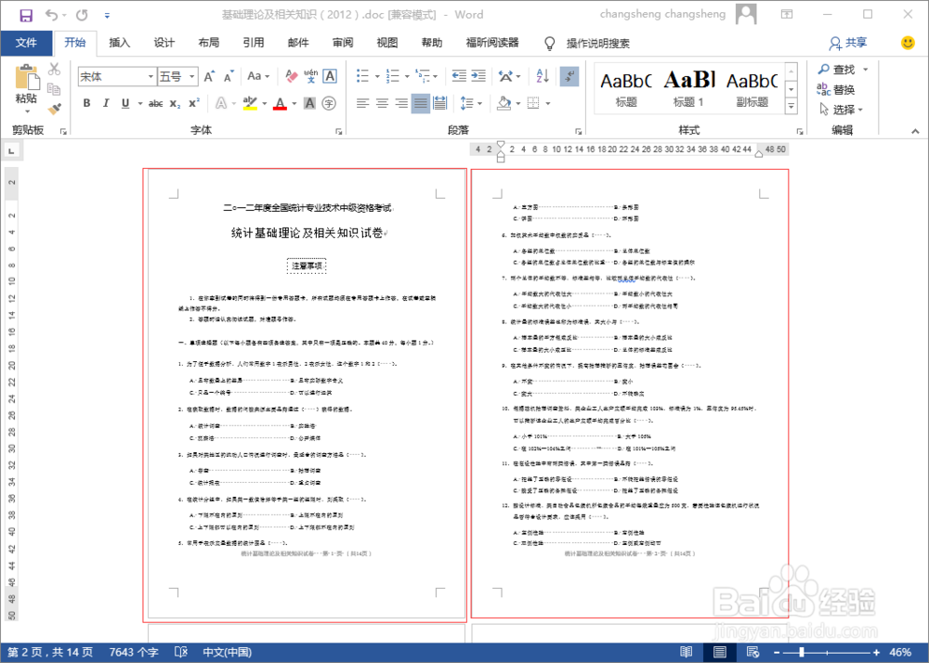Click the smiley feedback icon

[x=907, y=43]
